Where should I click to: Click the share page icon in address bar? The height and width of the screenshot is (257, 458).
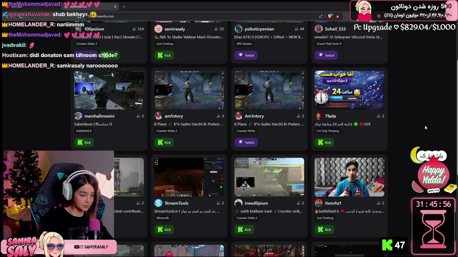tap(321, 16)
